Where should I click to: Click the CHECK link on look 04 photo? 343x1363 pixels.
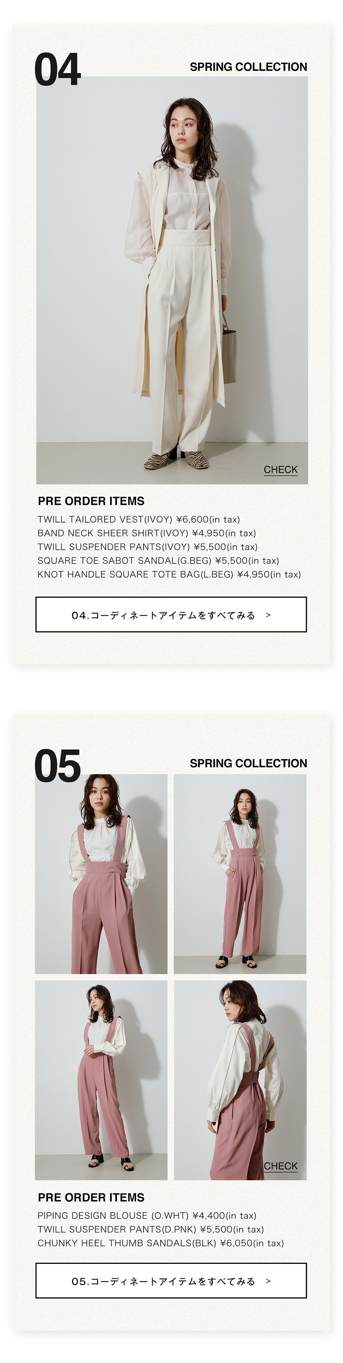281,469
